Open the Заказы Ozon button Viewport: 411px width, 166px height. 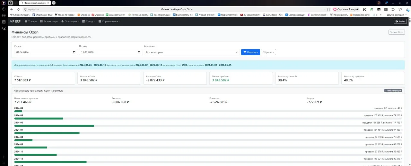click(396, 32)
